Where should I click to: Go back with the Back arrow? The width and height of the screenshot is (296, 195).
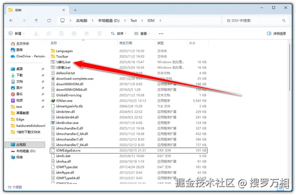click(x=11, y=21)
